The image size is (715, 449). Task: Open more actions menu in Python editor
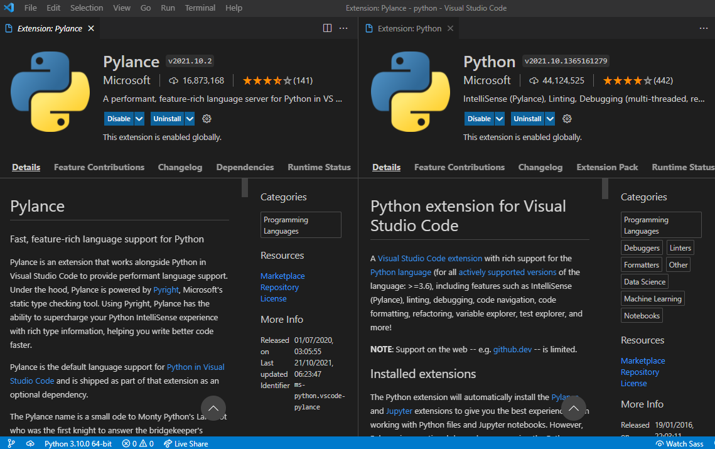pyautogui.click(x=704, y=28)
